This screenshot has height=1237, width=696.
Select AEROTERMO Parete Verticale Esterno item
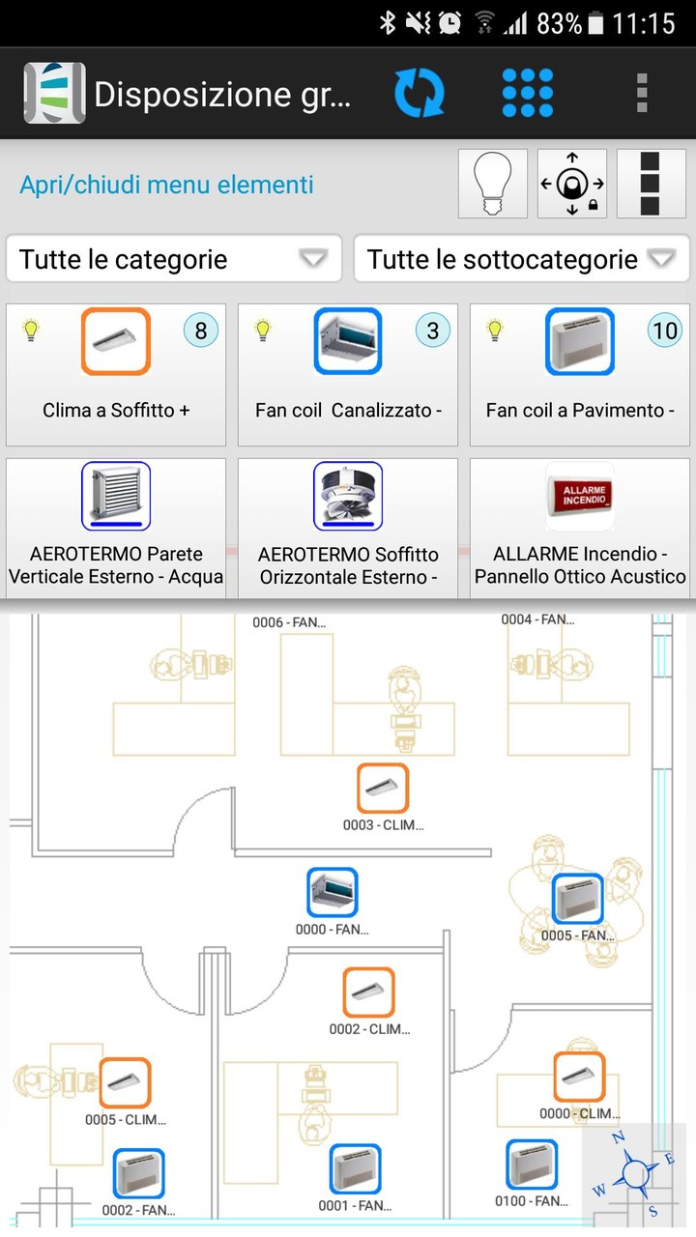tap(116, 527)
